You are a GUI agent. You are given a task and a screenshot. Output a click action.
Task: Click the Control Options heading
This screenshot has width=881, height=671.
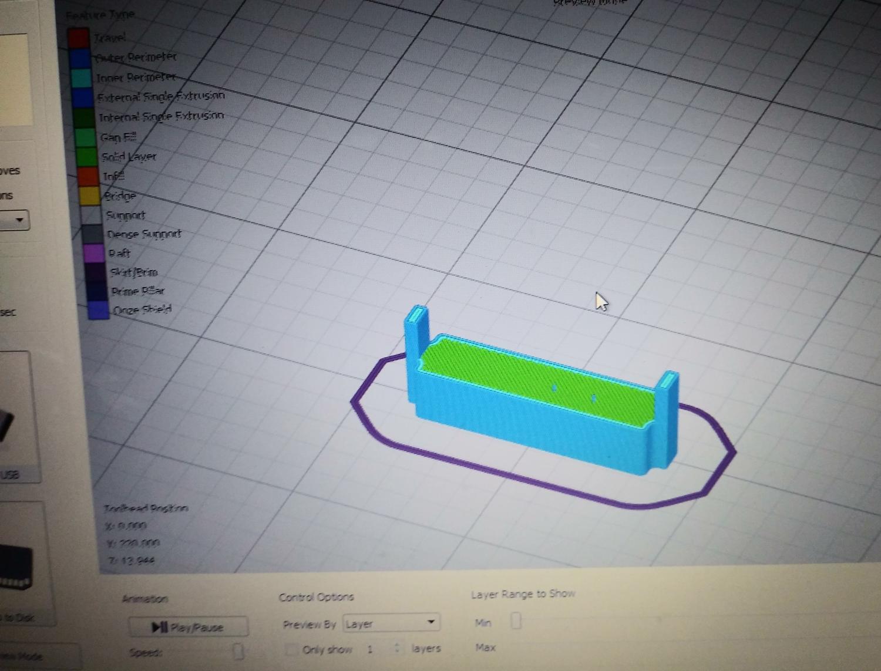(x=316, y=597)
